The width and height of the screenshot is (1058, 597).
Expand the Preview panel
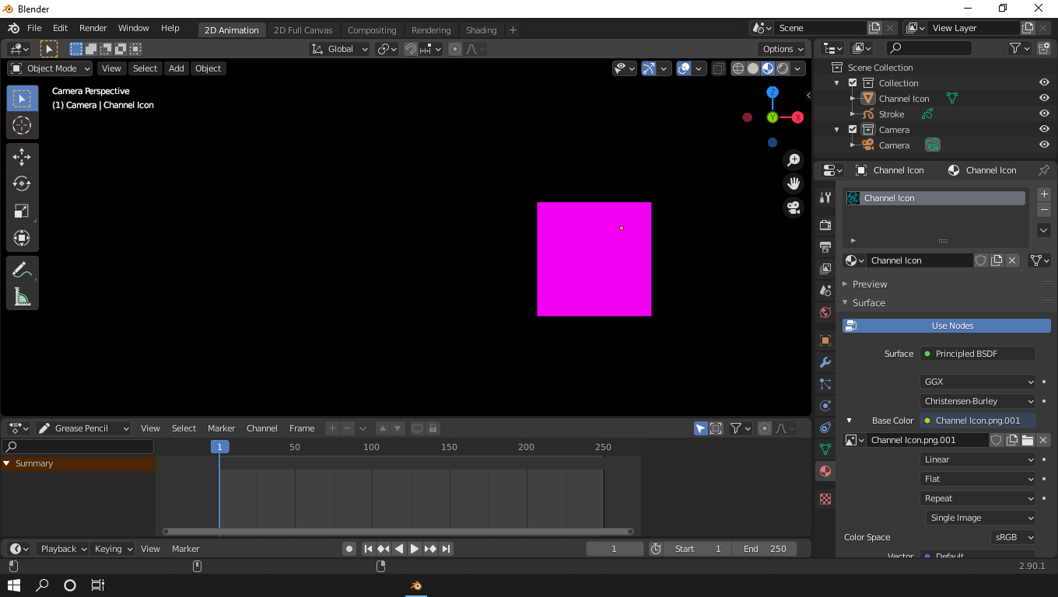point(870,284)
